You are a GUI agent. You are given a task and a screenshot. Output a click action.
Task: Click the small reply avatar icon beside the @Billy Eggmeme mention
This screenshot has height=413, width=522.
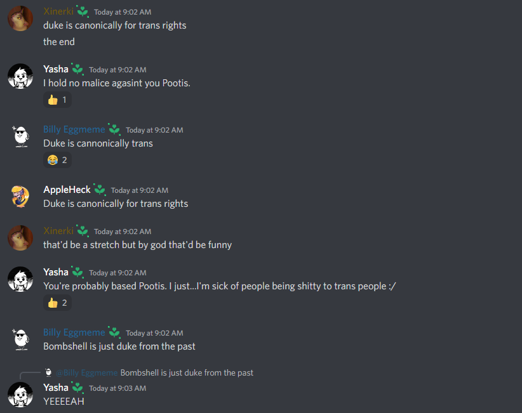[48, 372]
